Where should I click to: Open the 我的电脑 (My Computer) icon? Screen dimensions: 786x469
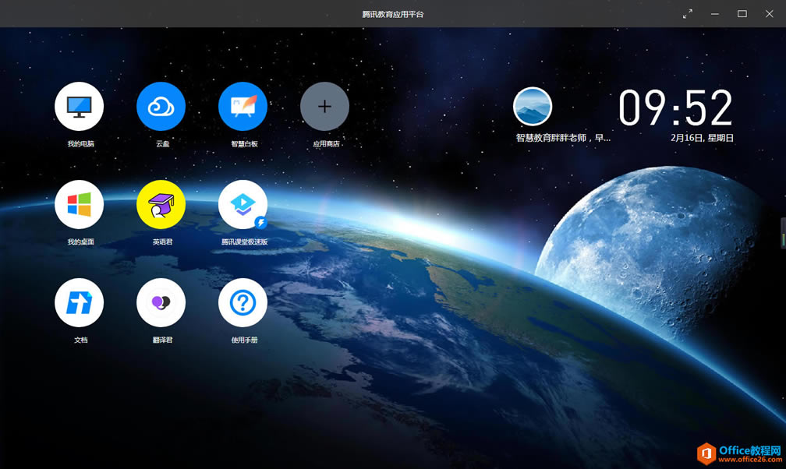[x=79, y=107]
